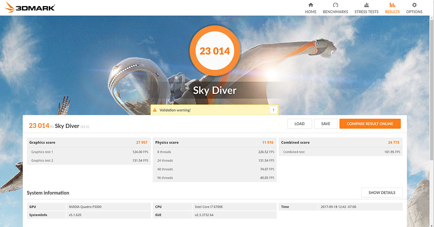This screenshot has height=227, width=434.
Task: Open the Options gear icon
Action: click(414, 5)
